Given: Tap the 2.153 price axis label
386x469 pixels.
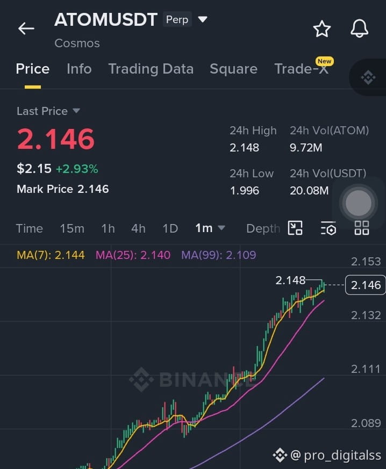Looking at the screenshot, I should [366, 262].
